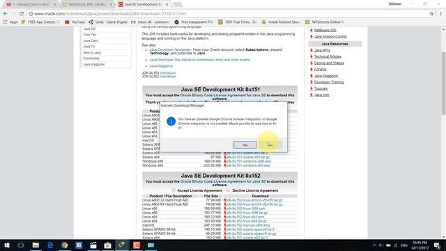Open Developer Training resource link
Viewport: 446px width, 251px height.
click(329, 82)
